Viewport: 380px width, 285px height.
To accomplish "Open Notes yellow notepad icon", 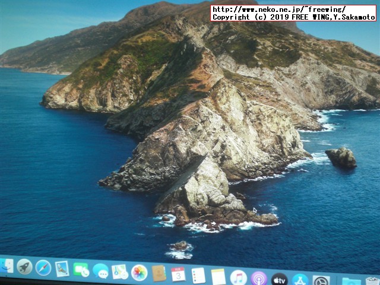I will (218, 277).
